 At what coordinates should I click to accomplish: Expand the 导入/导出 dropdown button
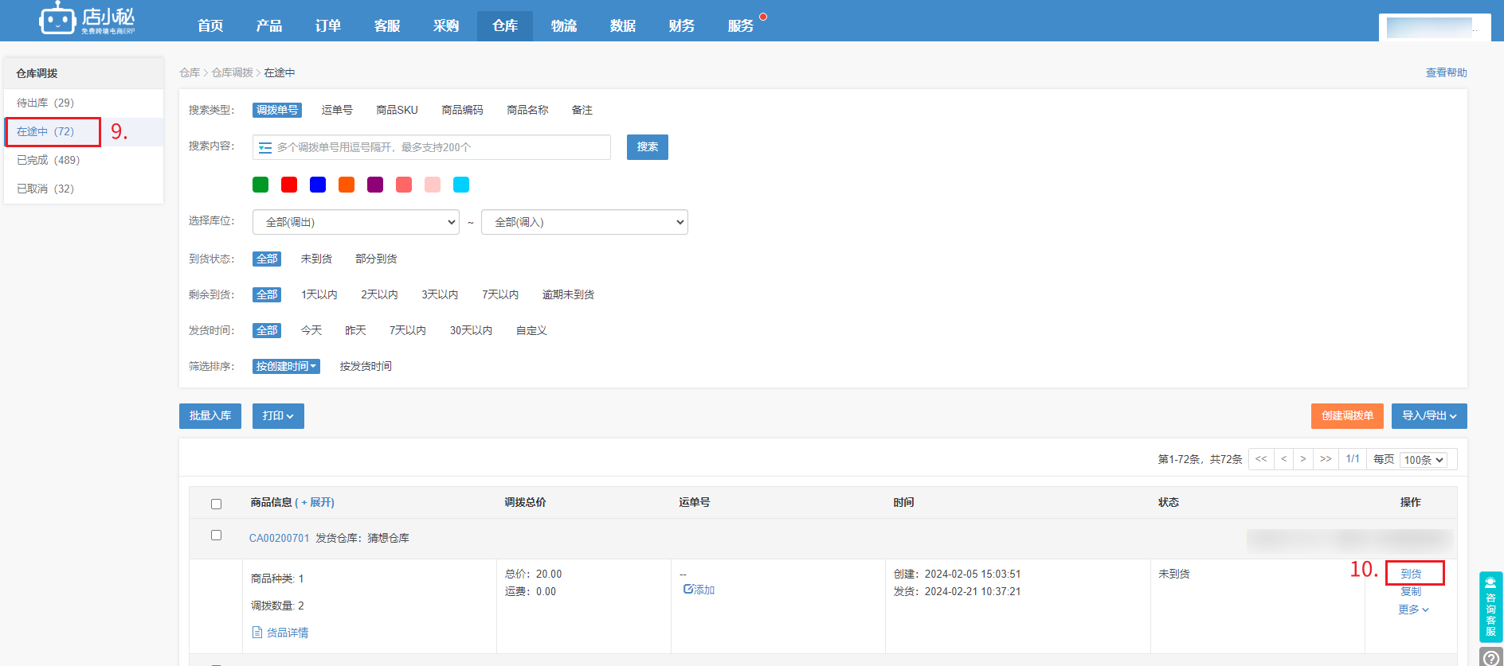pyautogui.click(x=1429, y=416)
